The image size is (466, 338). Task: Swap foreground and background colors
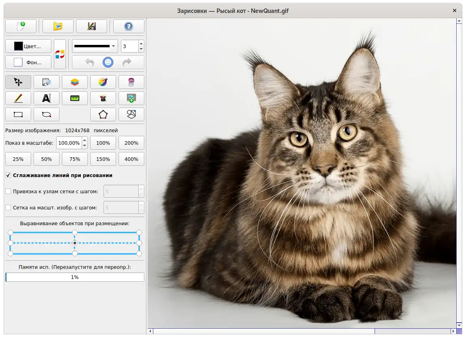60,54
